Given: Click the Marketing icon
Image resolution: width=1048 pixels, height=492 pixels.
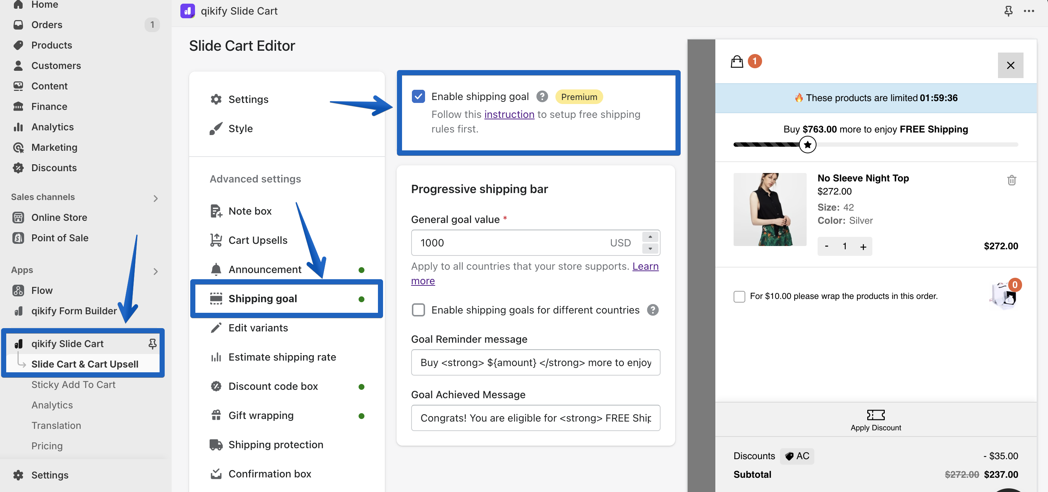Looking at the screenshot, I should coord(18,147).
